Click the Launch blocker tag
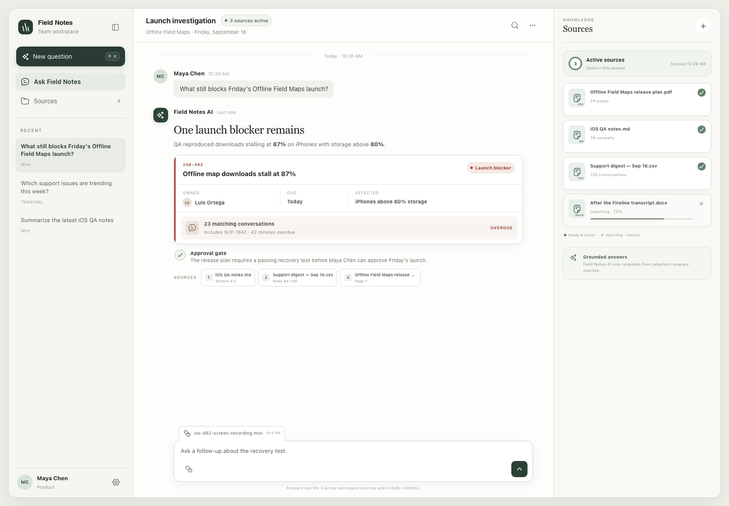The image size is (729, 506). [491, 168]
